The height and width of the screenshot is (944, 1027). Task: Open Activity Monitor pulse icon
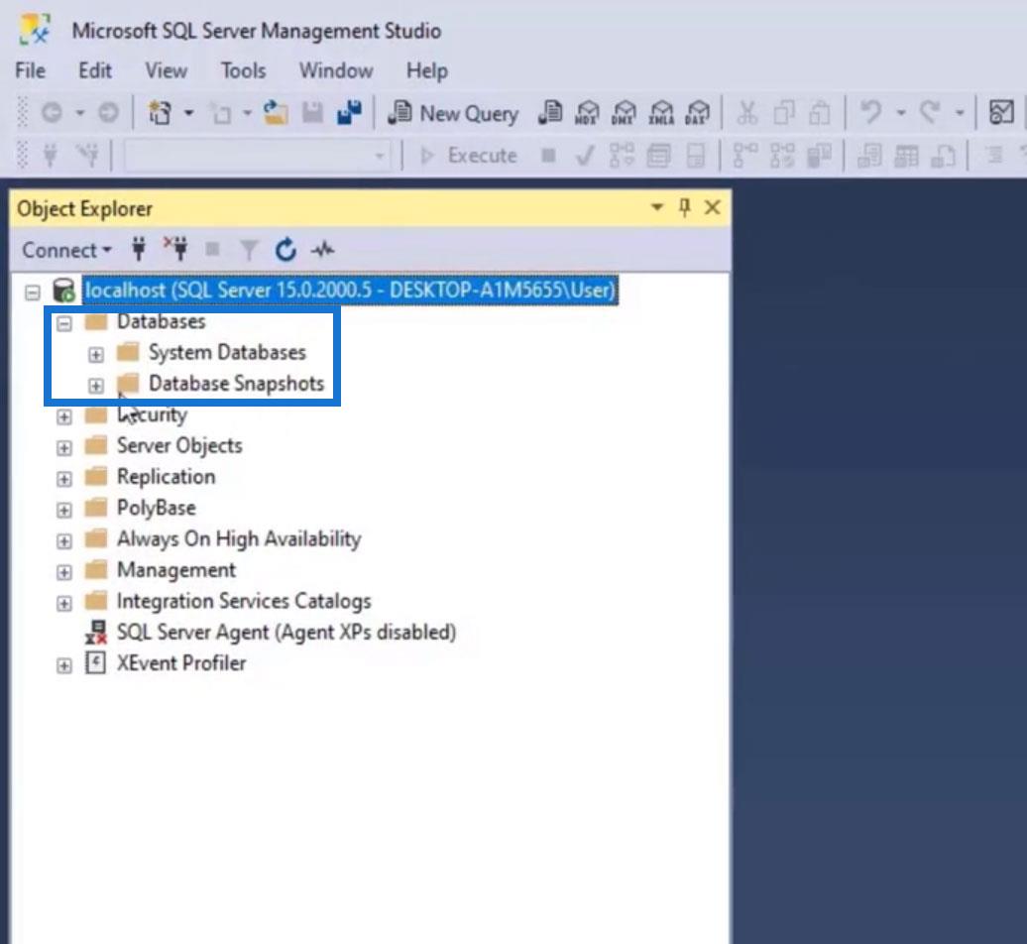(x=322, y=250)
